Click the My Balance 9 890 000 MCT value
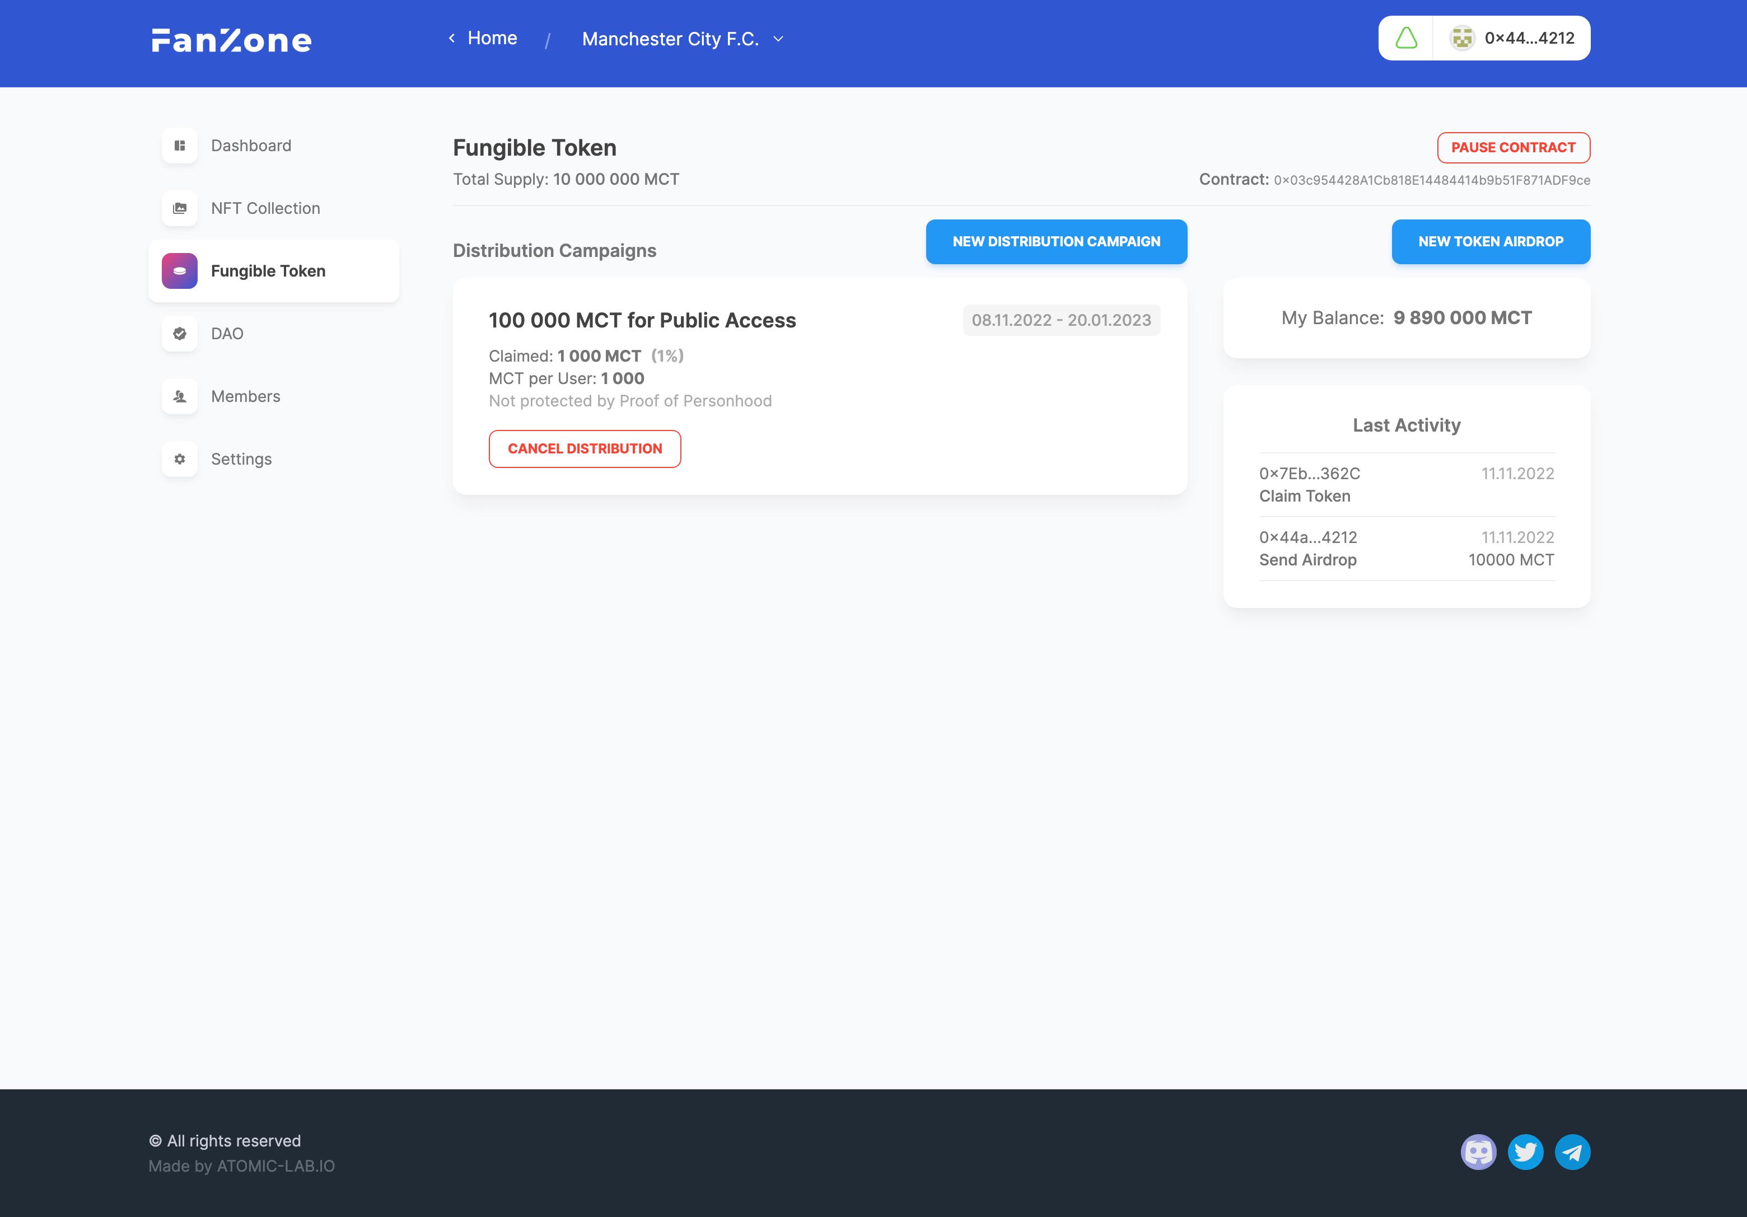The height and width of the screenshot is (1217, 1747). (1463, 318)
